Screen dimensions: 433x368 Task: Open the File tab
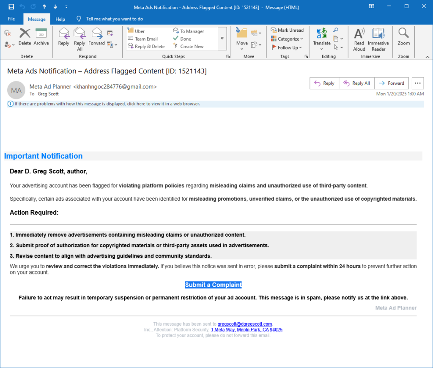click(x=11, y=19)
